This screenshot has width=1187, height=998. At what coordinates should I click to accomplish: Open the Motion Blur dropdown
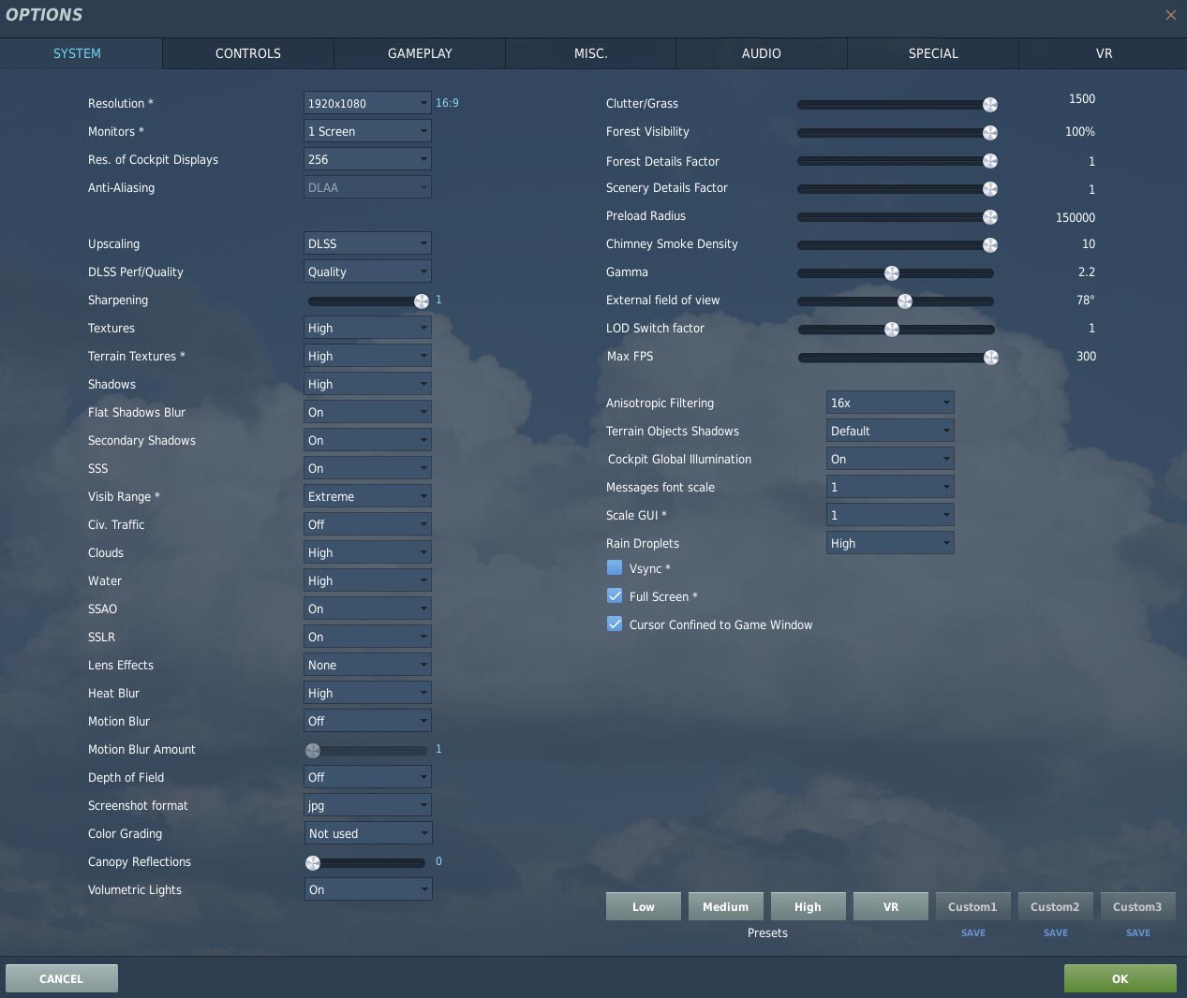(x=367, y=721)
